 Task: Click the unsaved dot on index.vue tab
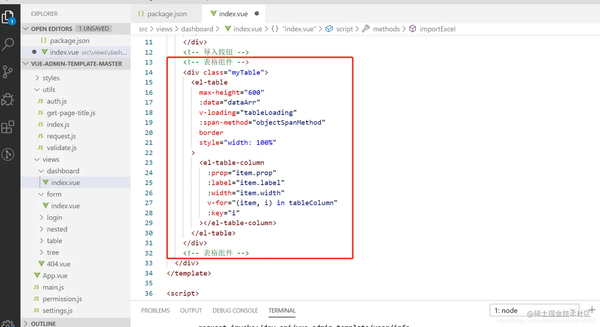pos(257,13)
